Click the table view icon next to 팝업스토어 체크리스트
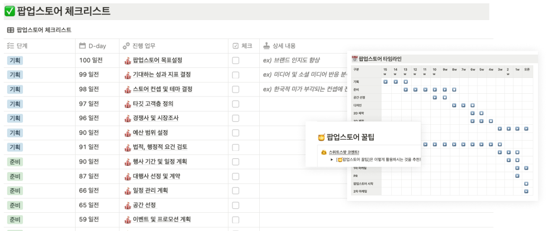Viewport: 548px width, 231px height. pos(11,30)
